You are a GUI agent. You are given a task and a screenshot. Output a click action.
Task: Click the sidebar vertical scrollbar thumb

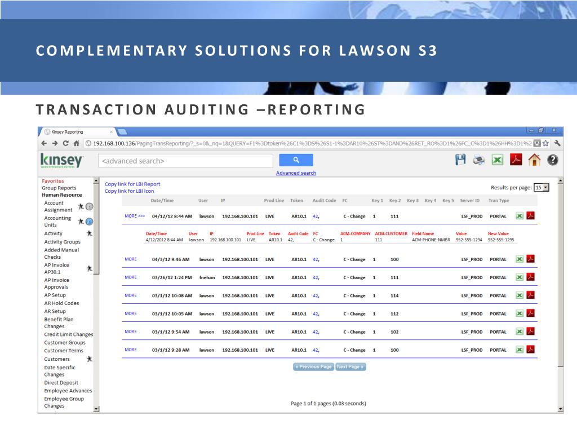click(x=96, y=228)
